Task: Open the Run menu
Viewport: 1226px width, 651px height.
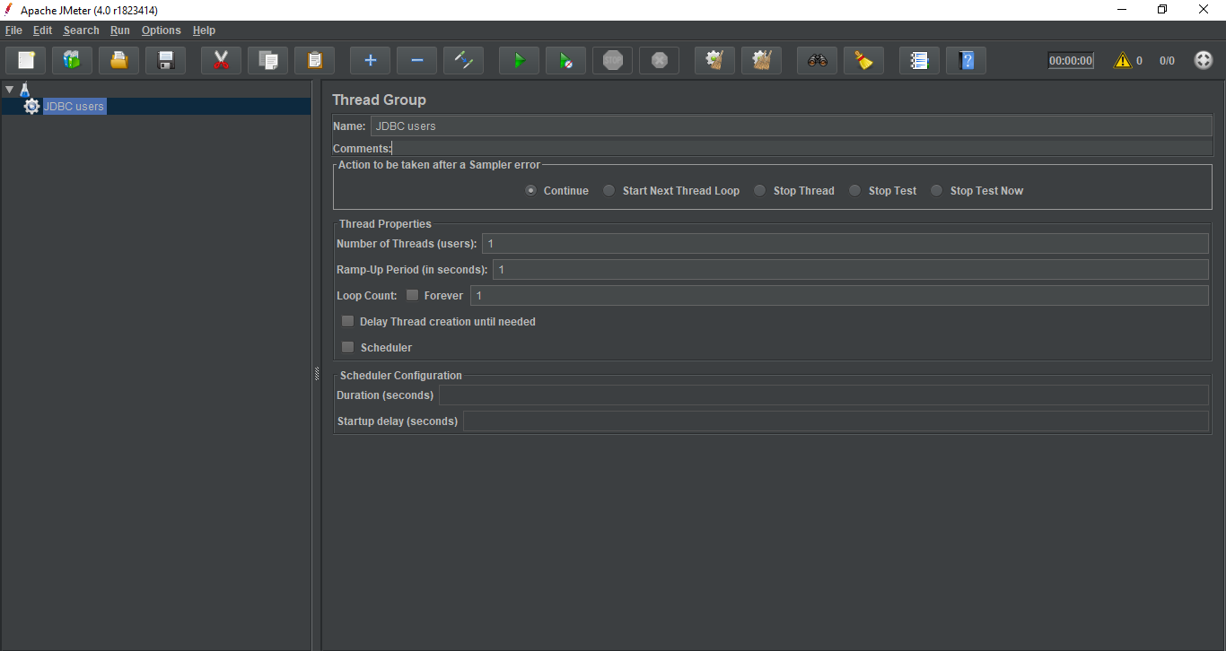Action: pyautogui.click(x=119, y=30)
